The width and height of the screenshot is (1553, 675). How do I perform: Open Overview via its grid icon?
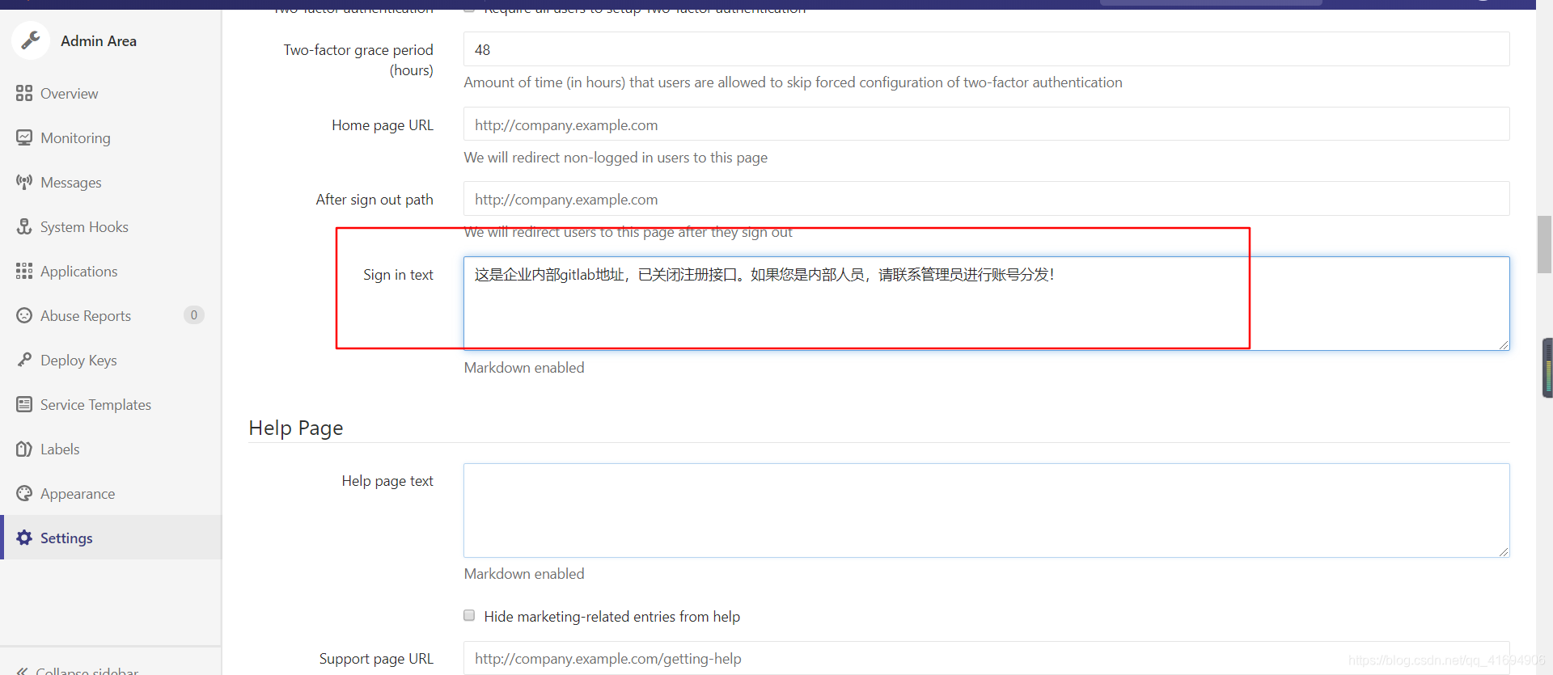24,93
